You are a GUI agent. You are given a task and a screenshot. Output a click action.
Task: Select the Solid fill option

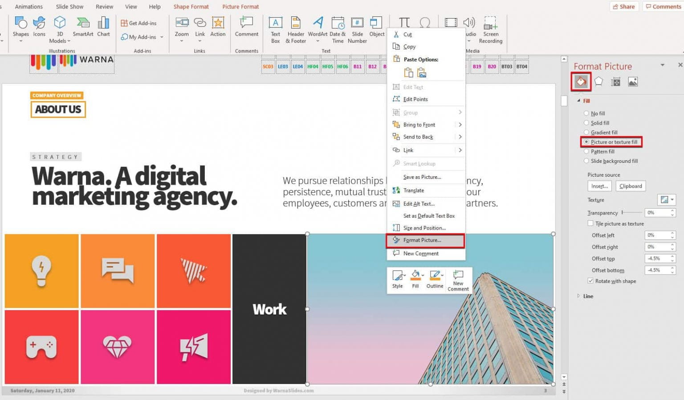[x=586, y=123]
